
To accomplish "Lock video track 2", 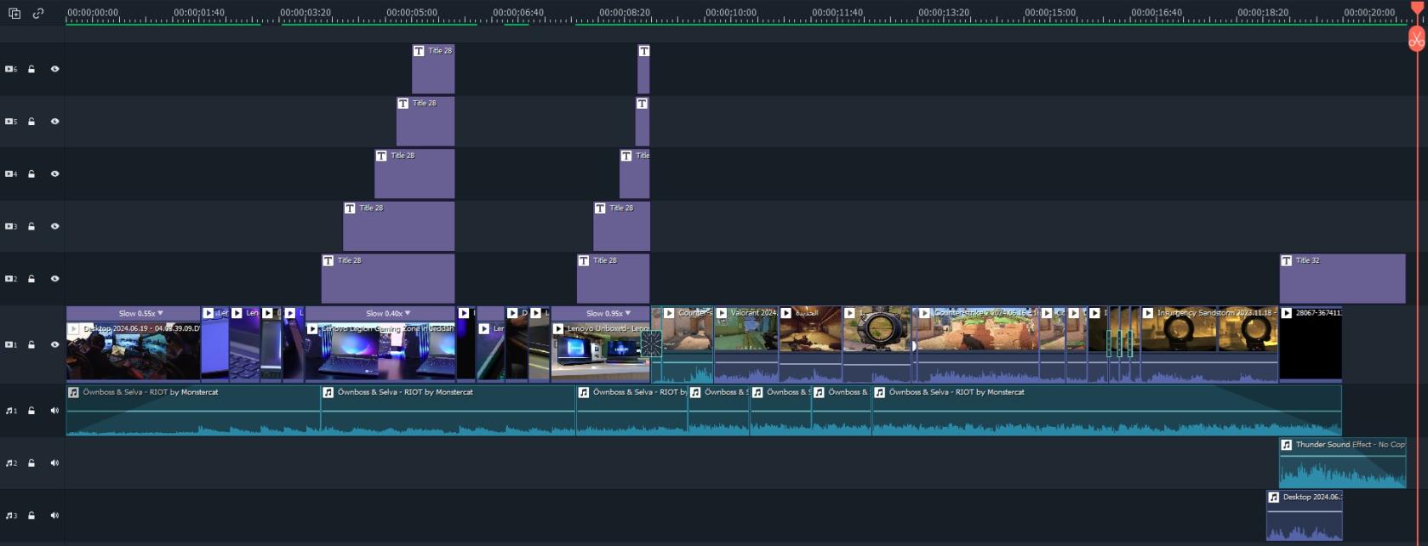I will (31, 279).
